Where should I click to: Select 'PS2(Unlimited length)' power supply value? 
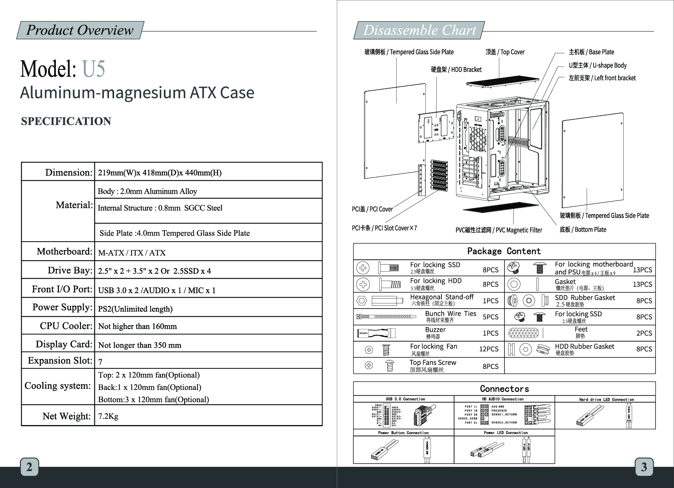pyautogui.click(x=135, y=309)
